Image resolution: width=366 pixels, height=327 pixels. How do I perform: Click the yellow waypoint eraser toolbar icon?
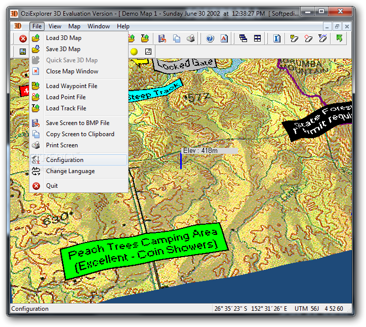(x=294, y=38)
